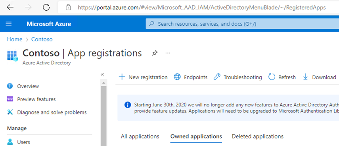Refresh the app registrations list
This screenshot has width=339, height=146.
pos(282,77)
